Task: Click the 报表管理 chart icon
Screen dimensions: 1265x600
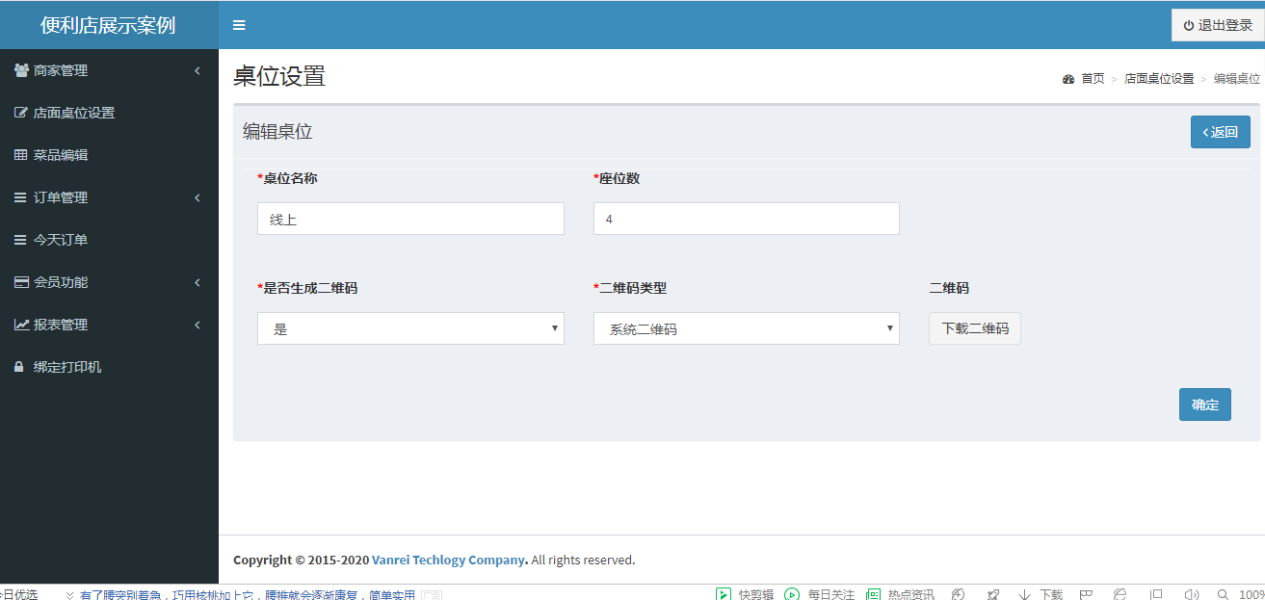Action: (21, 325)
